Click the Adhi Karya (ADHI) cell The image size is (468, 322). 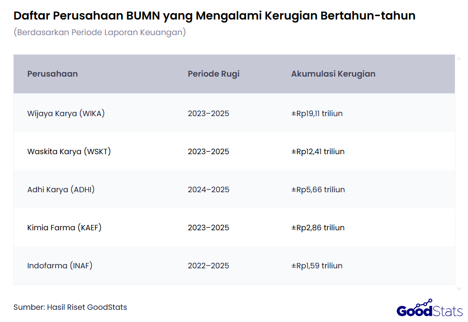pos(61,189)
